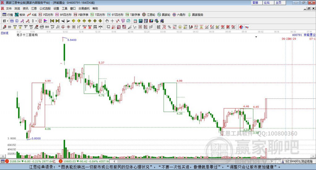The image size is (316, 170).
Task: Open 9P四方形 tool
Action: (64, 15)
